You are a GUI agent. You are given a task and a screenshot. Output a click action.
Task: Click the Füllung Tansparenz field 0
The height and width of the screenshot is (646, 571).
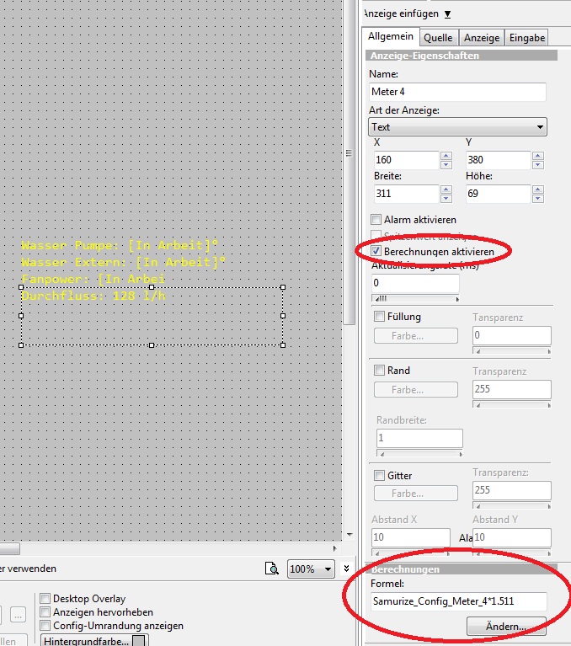coord(512,335)
